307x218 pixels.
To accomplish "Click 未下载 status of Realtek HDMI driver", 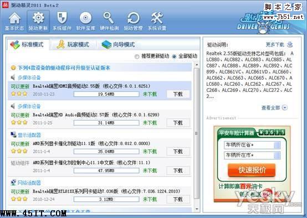I will click(x=150, y=94).
